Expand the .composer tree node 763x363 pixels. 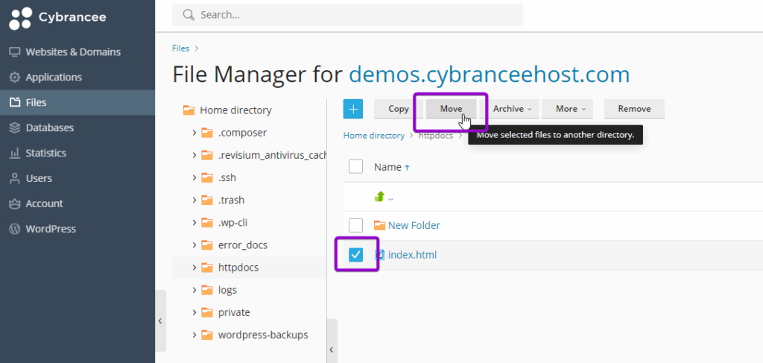(194, 133)
